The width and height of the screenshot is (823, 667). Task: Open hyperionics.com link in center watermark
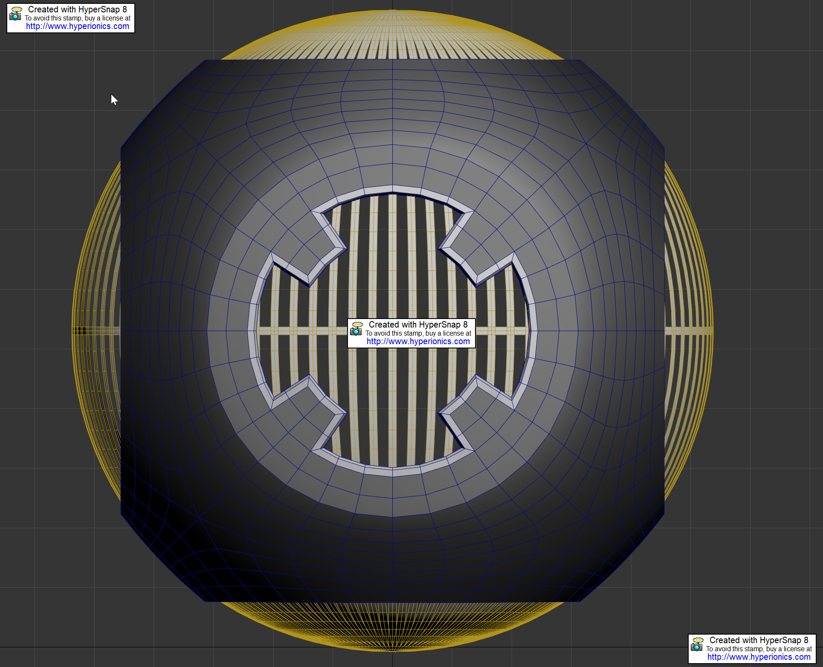[x=418, y=341]
